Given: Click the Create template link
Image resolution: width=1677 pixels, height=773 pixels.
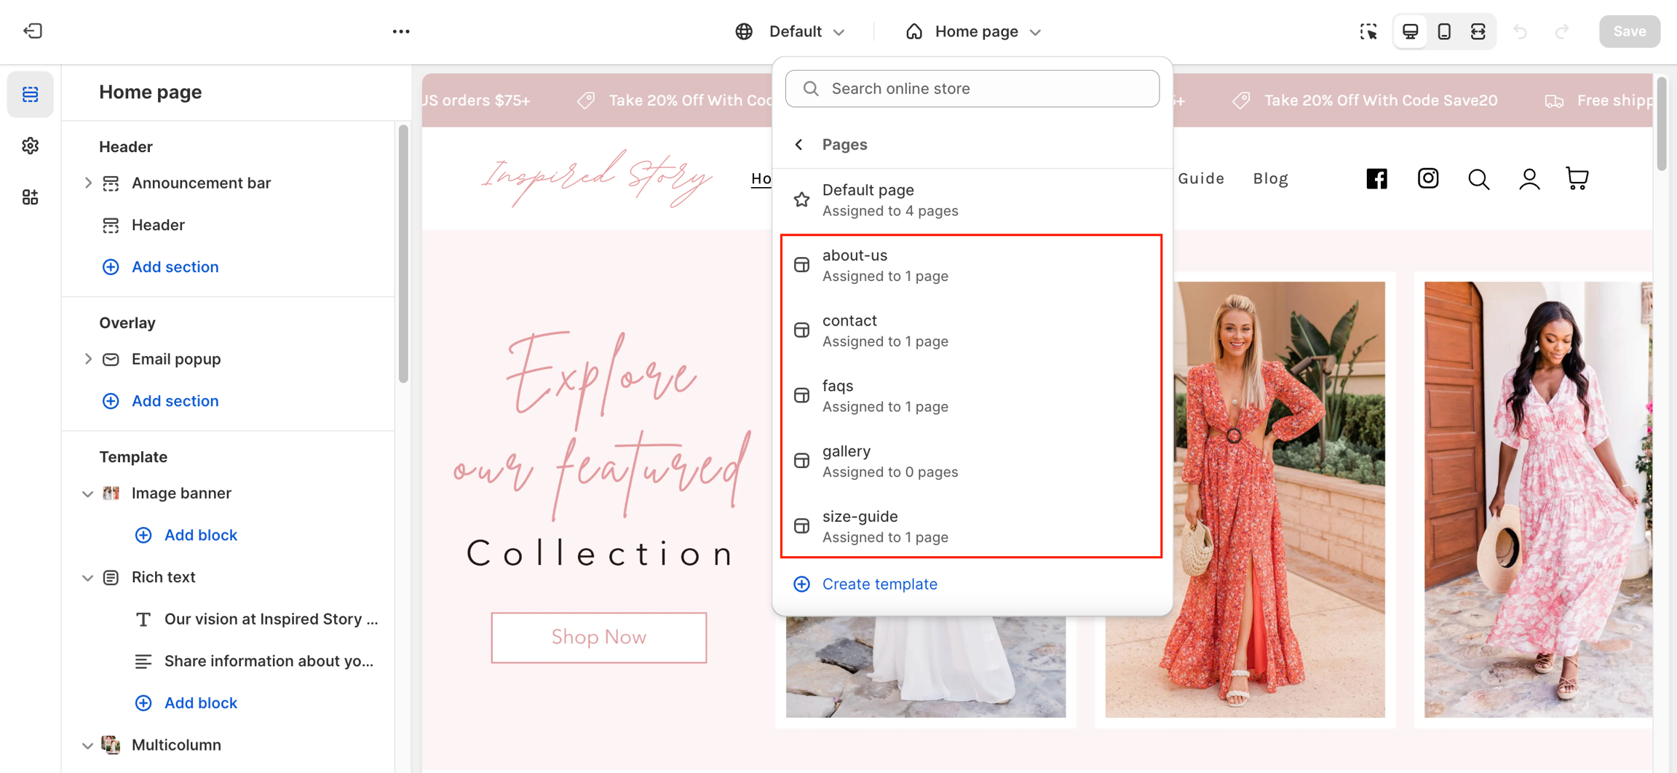Looking at the screenshot, I should tap(879, 584).
